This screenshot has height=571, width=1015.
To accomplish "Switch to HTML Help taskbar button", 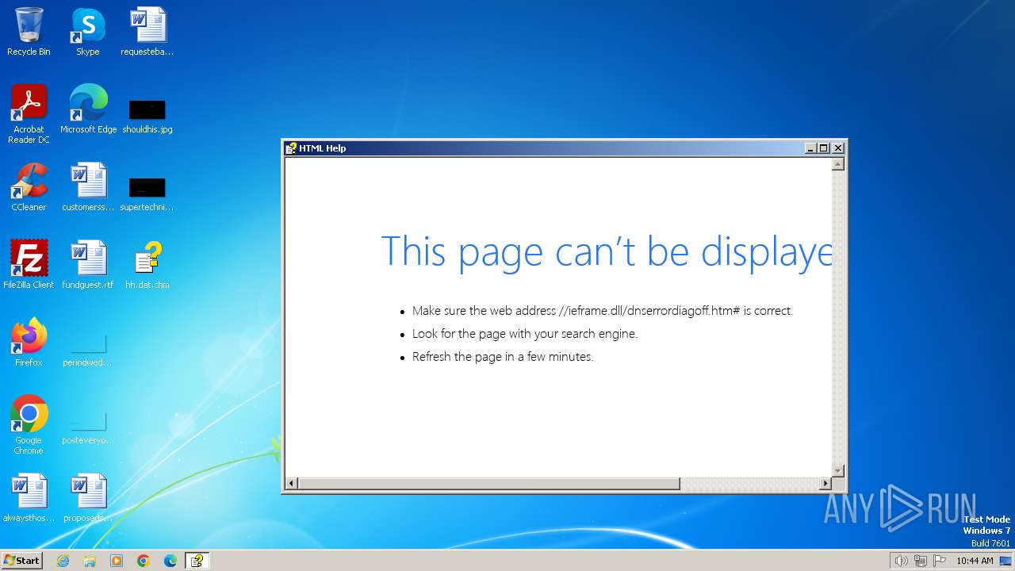I will [197, 561].
